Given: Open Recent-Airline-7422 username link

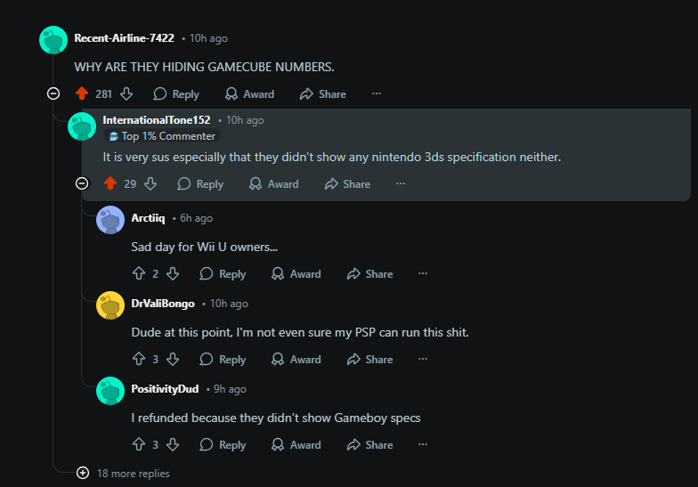Looking at the screenshot, I should (x=124, y=38).
